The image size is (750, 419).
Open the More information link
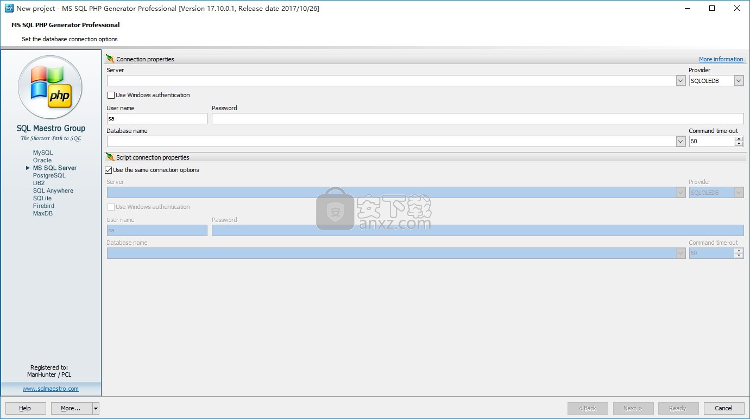(x=721, y=60)
